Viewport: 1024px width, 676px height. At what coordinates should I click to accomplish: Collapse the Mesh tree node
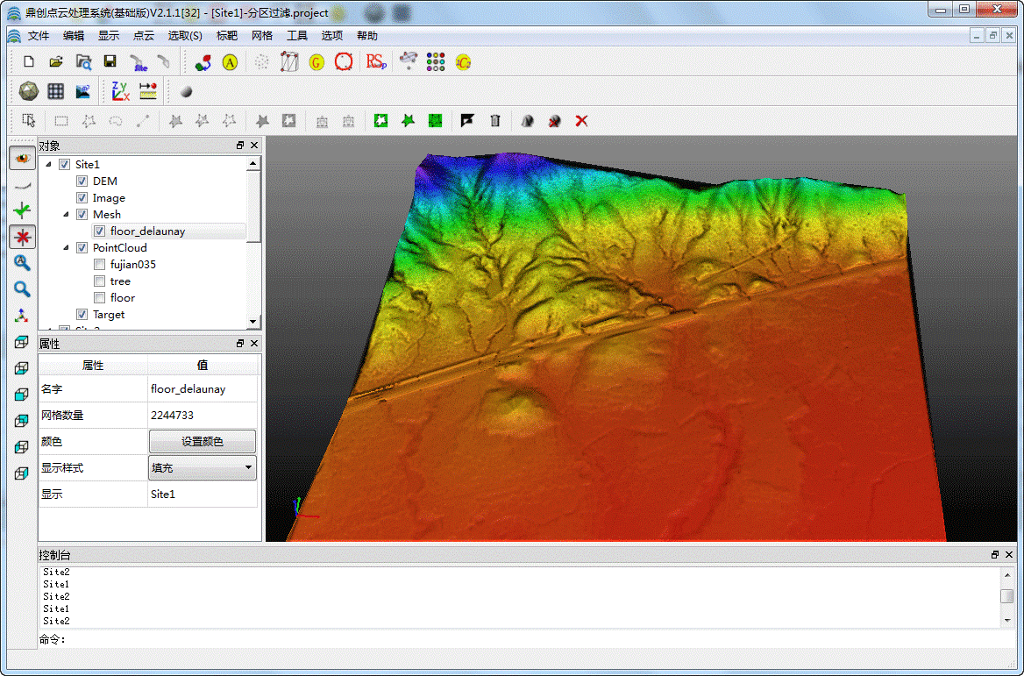tap(67, 215)
